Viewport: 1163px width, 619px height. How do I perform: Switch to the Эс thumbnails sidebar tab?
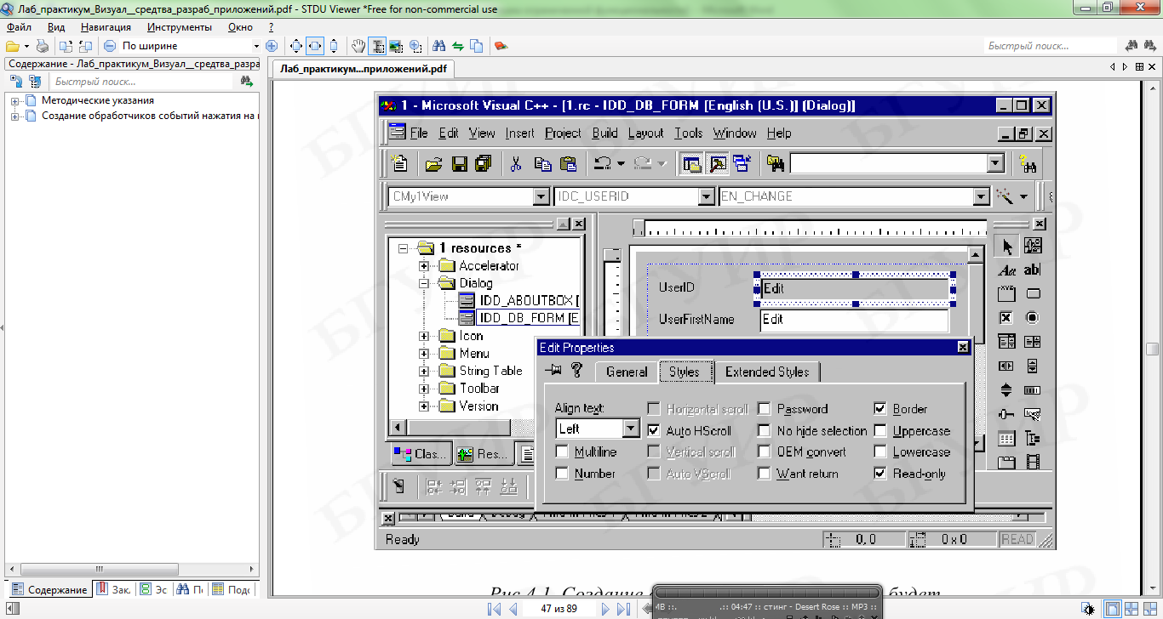pyautogui.click(x=153, y=589)
